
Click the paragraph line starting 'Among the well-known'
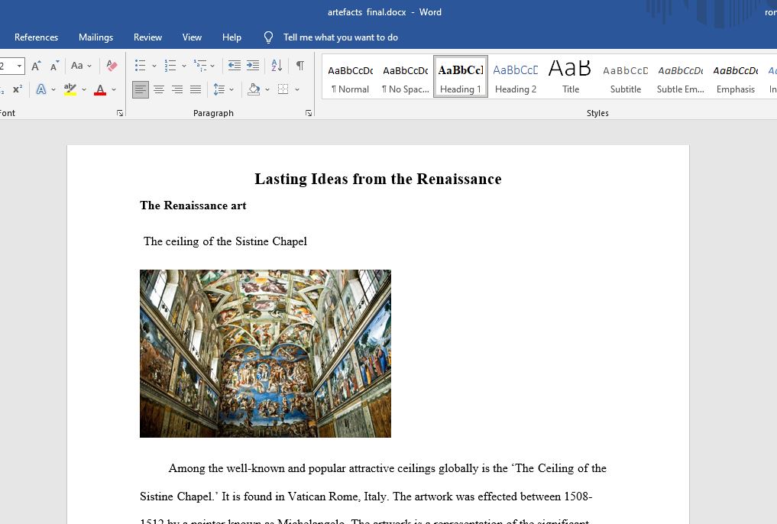pyautogui.click(x=387, y=468)
